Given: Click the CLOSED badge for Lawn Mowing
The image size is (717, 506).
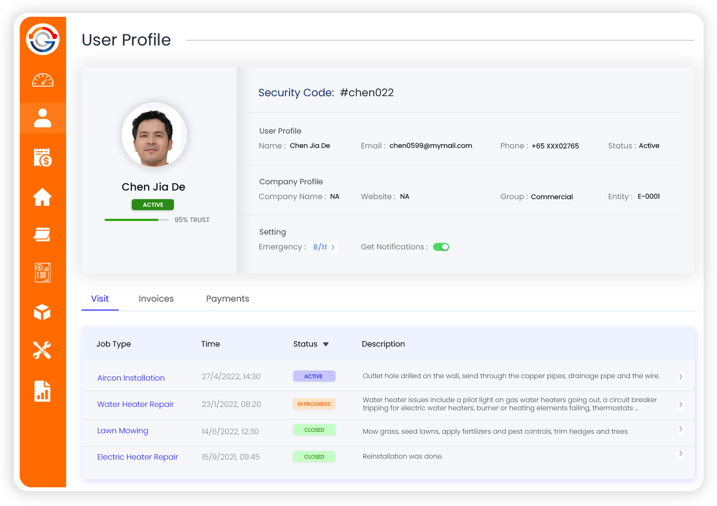Looking at the screenshot, I should tap(314, 430).
